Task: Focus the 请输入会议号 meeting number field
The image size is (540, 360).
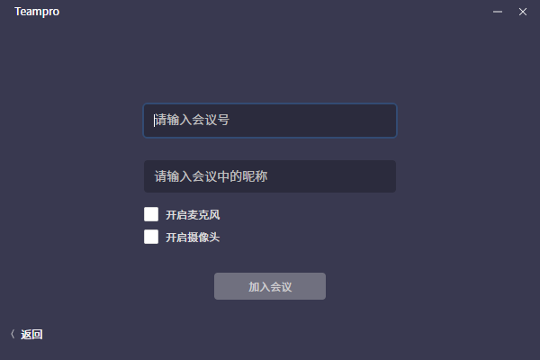Action: coord(270,120)
